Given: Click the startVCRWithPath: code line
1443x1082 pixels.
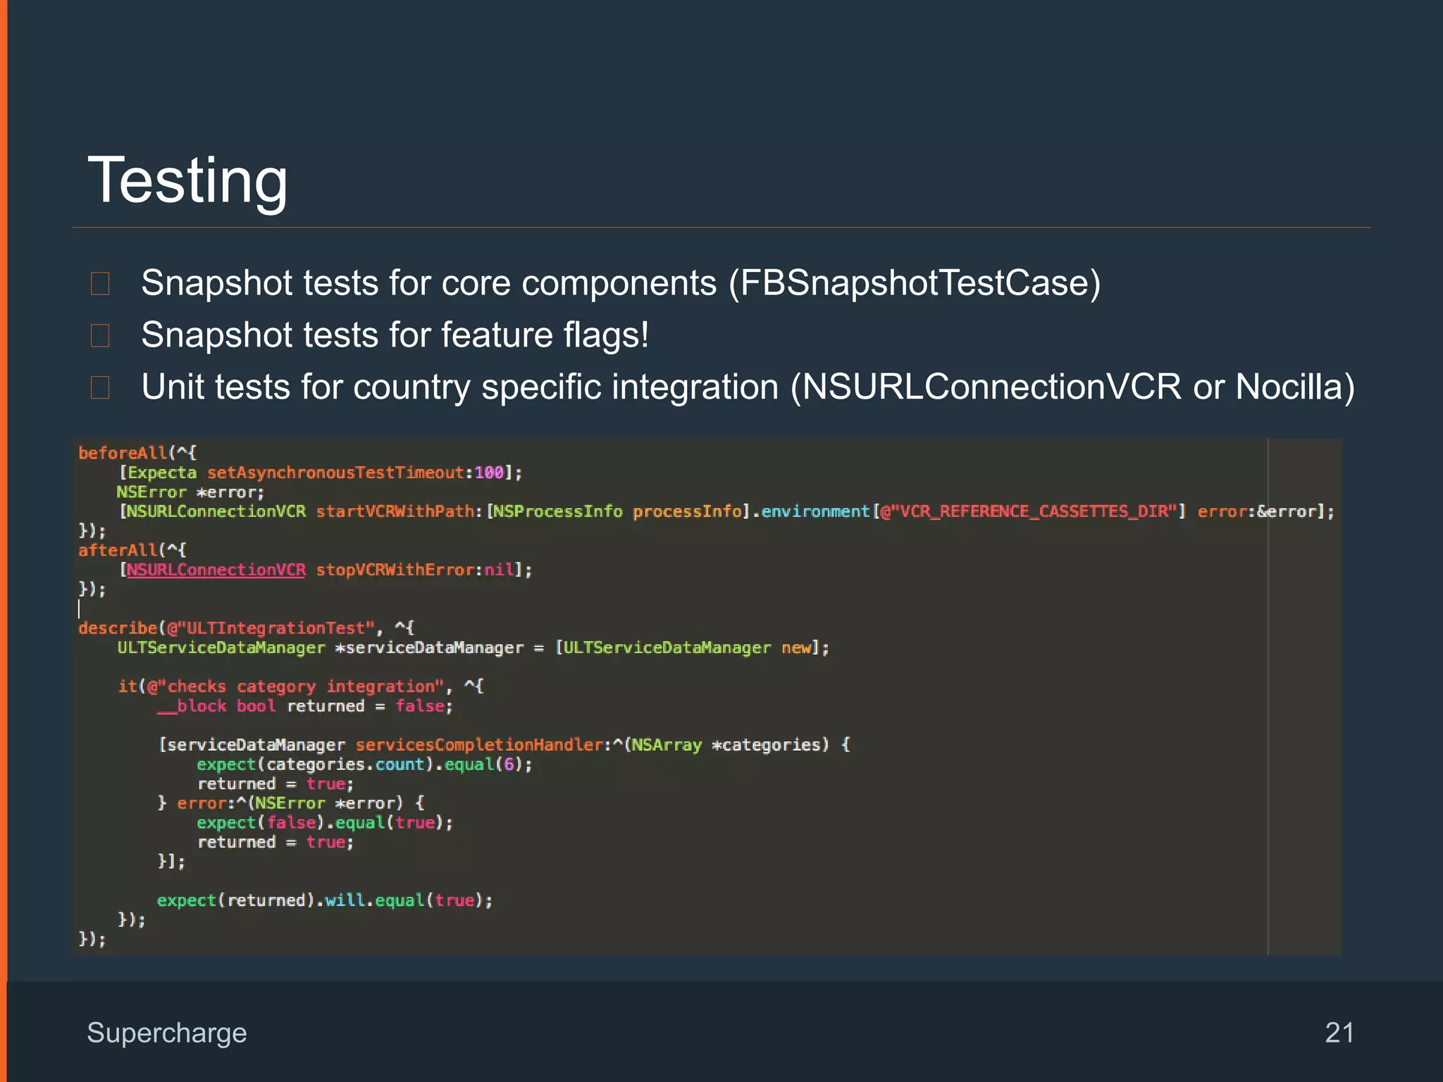Looking at the screenshot, I should (726, 511).
